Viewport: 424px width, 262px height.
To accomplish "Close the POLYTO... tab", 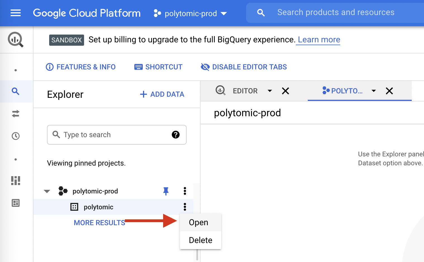I will point(389,91).
